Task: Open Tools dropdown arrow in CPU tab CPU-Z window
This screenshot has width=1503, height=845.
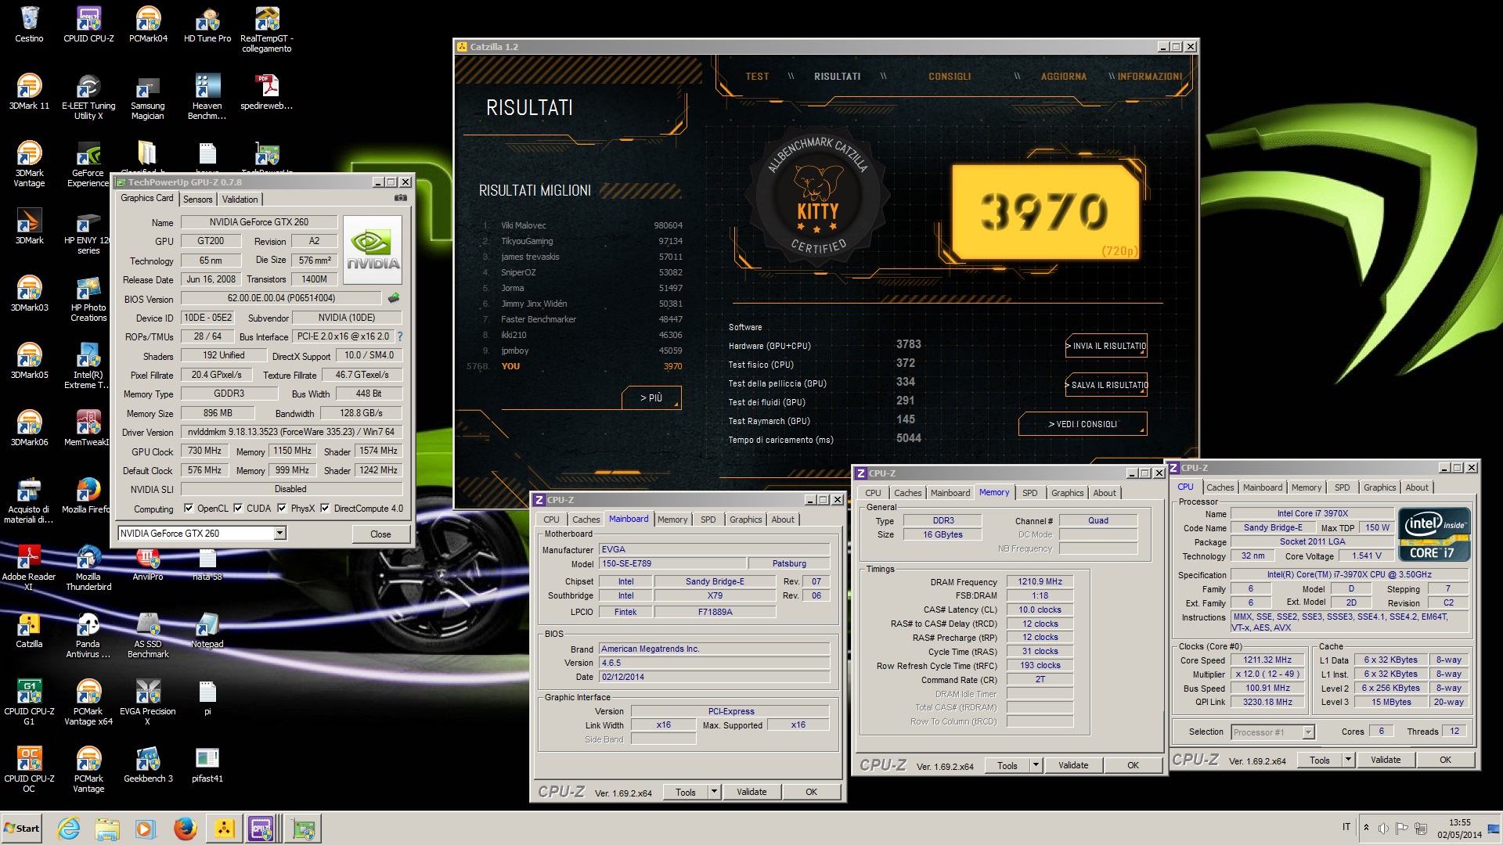Action: point(1348,760)
